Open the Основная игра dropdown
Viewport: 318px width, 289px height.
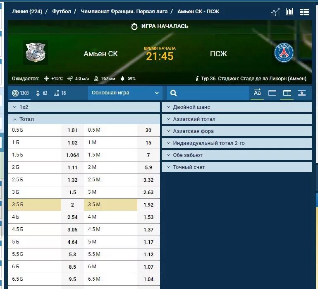pos(125,93)
